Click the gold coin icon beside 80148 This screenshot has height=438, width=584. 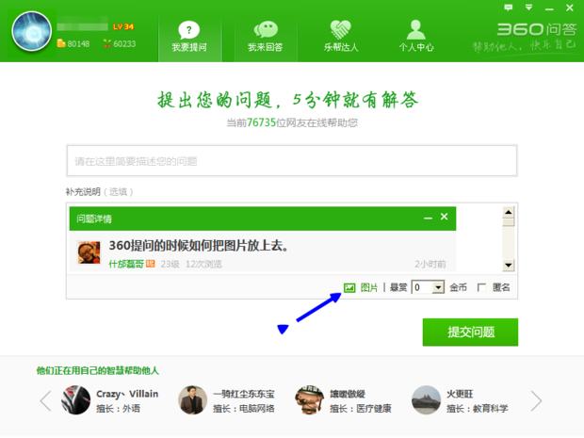tap(61, 43)
